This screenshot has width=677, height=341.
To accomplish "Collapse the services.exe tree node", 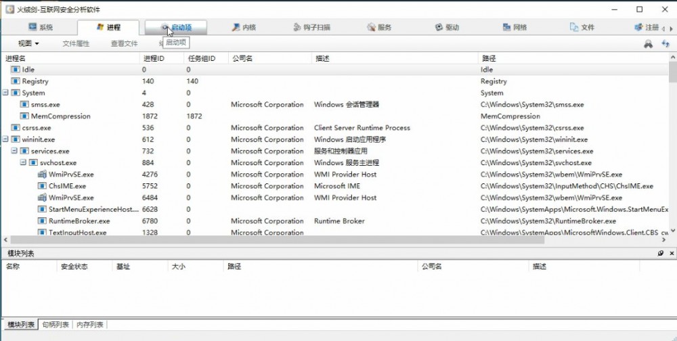I will [x=14, y=151].
